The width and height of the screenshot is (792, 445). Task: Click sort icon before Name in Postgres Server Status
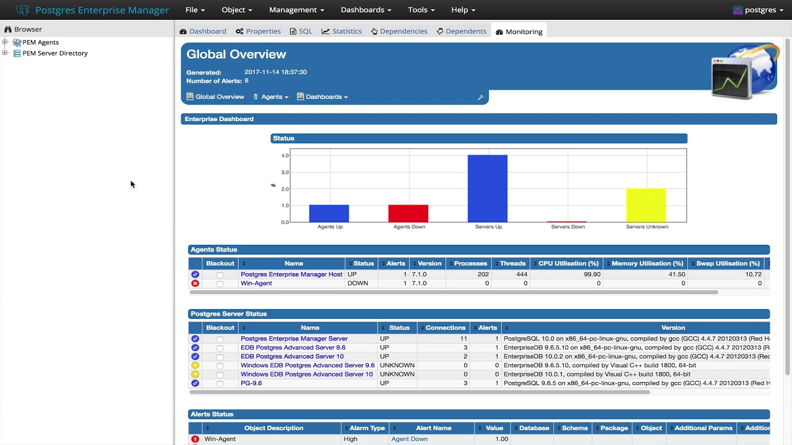pos(243,328)
